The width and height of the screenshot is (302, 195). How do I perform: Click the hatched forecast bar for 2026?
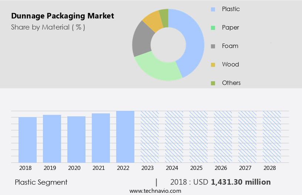tap(223, 137)
